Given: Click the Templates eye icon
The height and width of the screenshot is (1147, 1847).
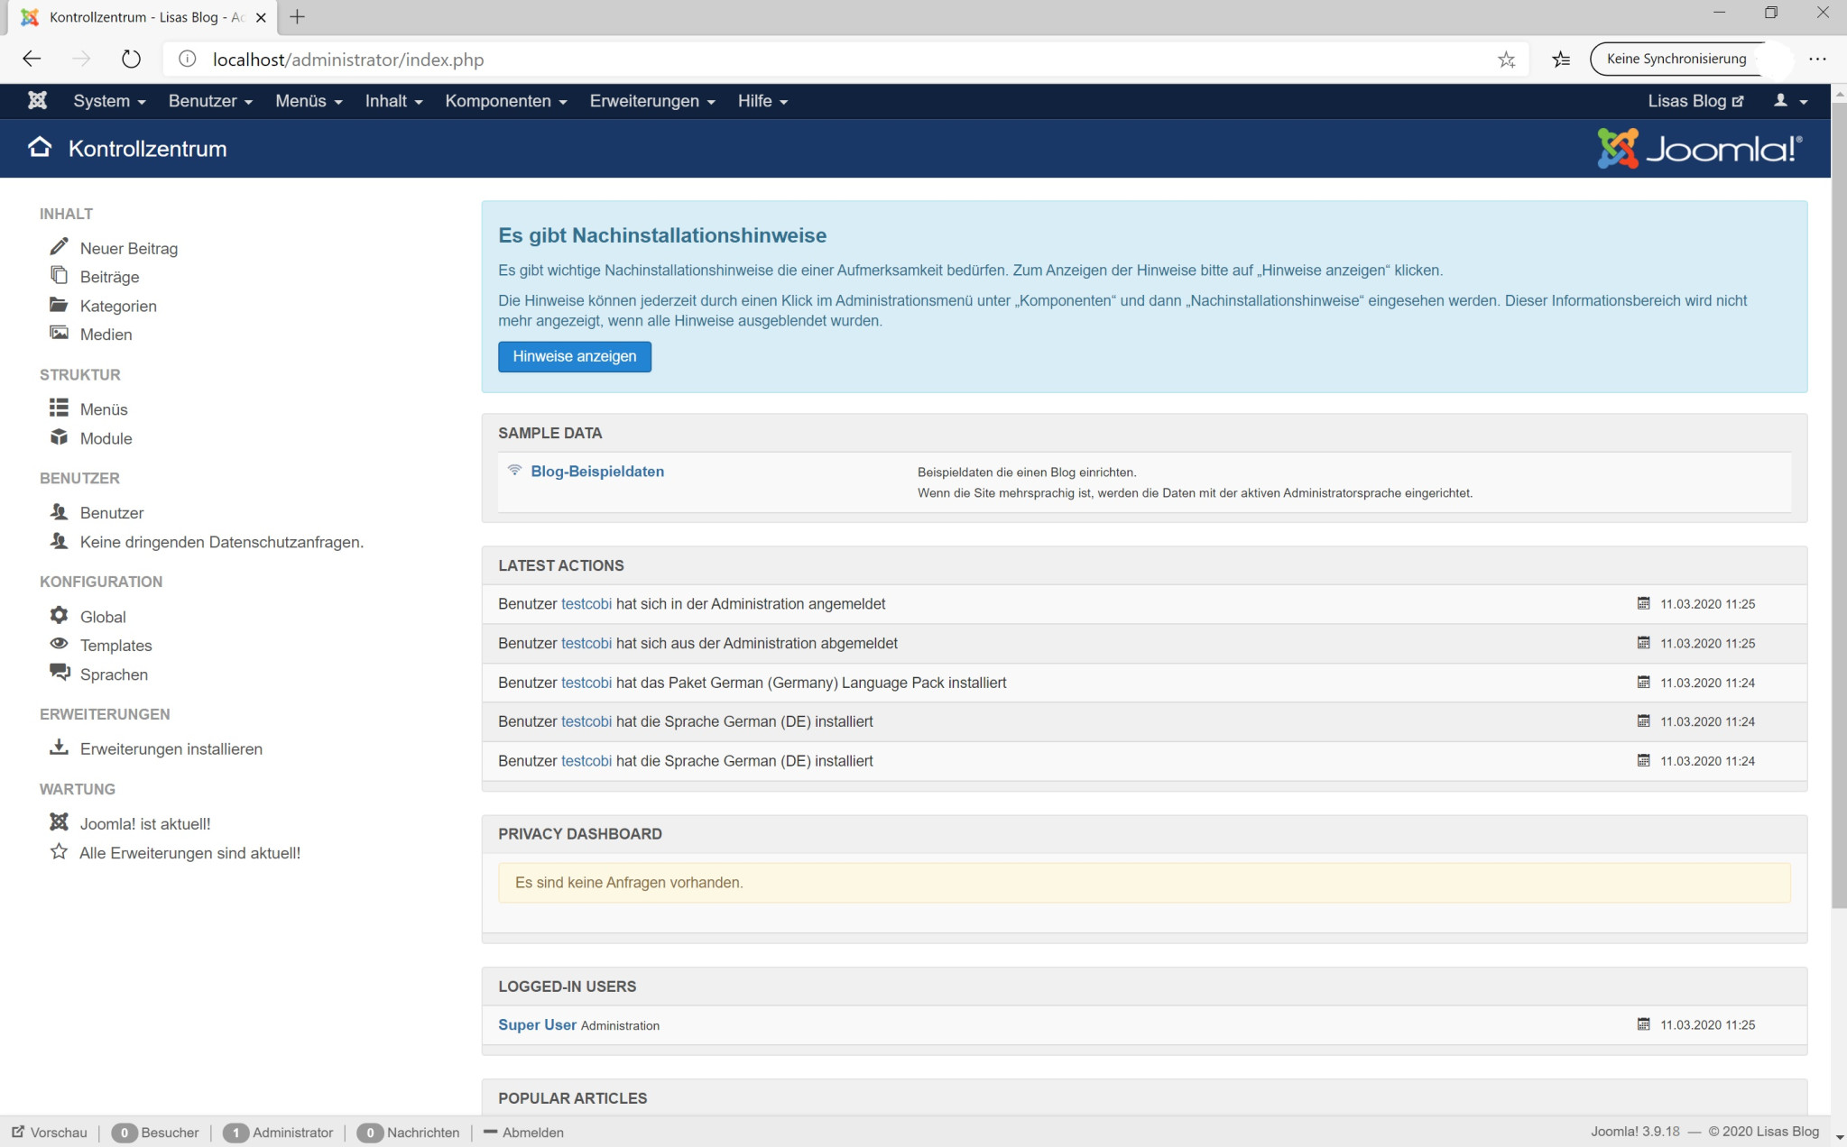Looking at the screenshot, I should pos(59,644).
